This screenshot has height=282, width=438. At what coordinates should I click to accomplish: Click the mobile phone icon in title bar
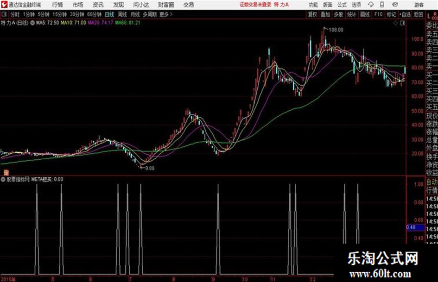382,5
